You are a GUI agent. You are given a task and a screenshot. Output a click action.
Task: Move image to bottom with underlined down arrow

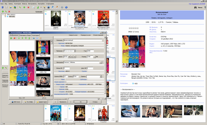pos(29,38)
